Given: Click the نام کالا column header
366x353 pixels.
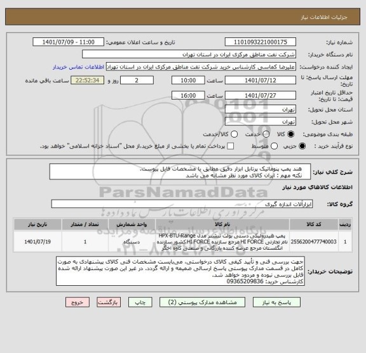Looking at the screenshot, I should 222,224.
